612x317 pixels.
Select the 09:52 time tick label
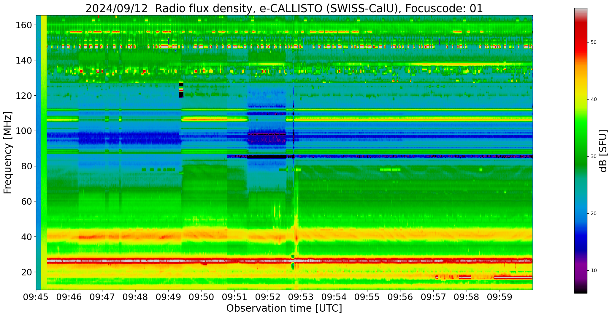268,297
